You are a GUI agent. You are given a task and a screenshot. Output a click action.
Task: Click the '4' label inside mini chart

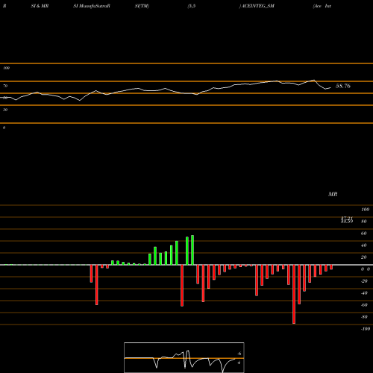click(239, 363)
